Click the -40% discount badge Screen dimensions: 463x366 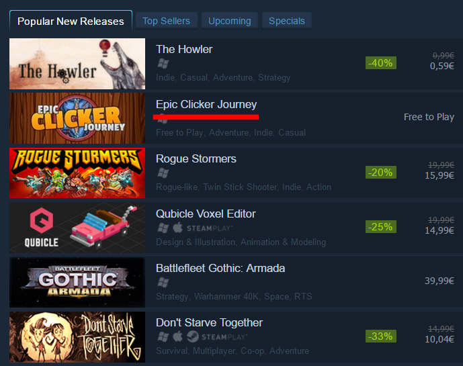[x=381, y=63]
